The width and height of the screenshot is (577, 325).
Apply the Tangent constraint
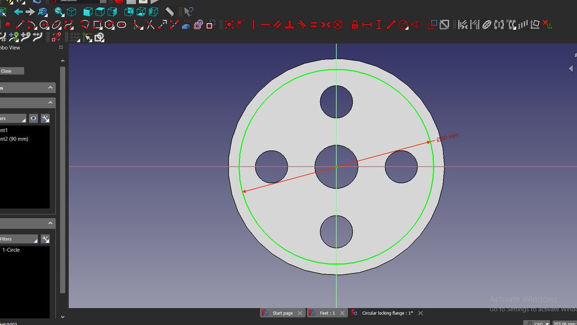(x=301, y=25)
